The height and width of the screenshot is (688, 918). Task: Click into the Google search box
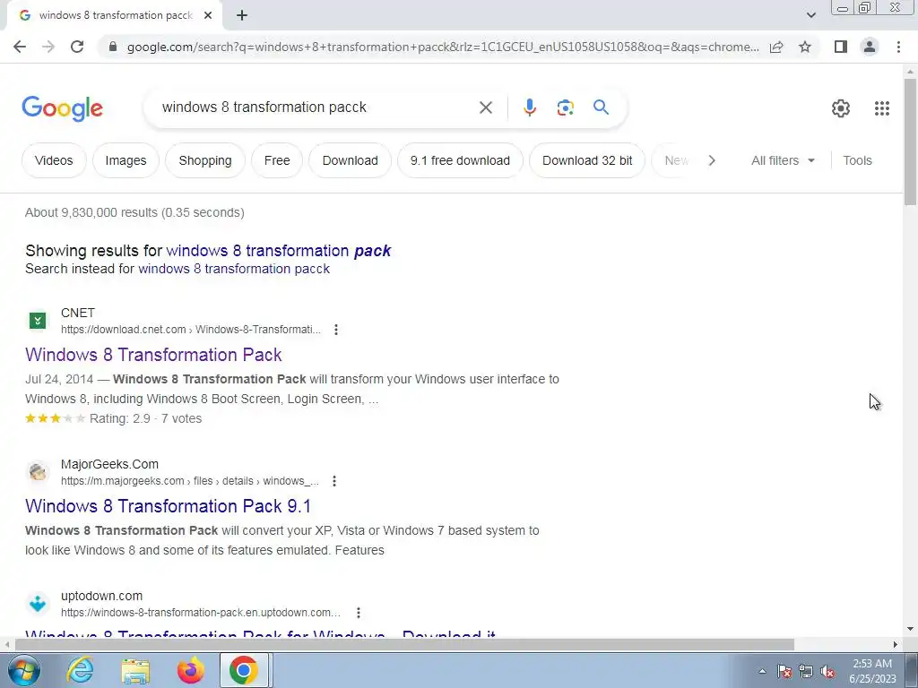[316, 107]
